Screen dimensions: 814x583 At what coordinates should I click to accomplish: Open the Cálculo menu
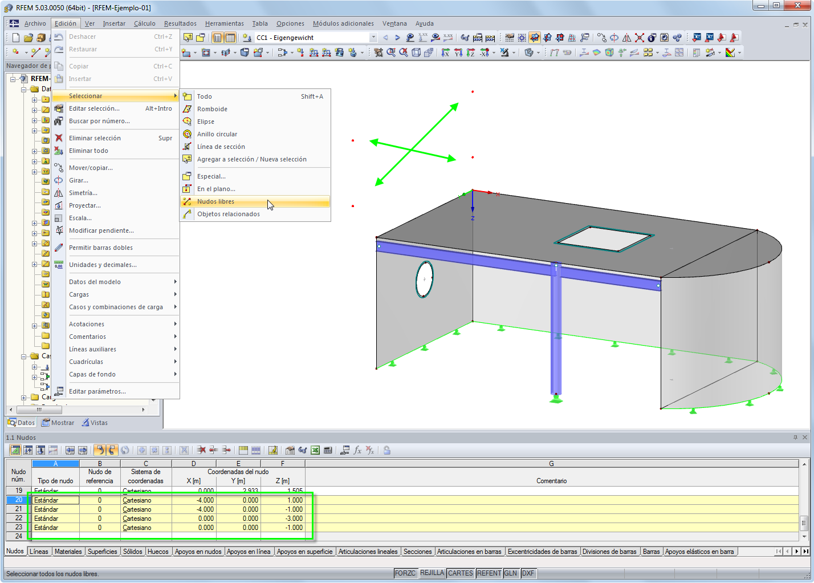click(x=145, y=23)
